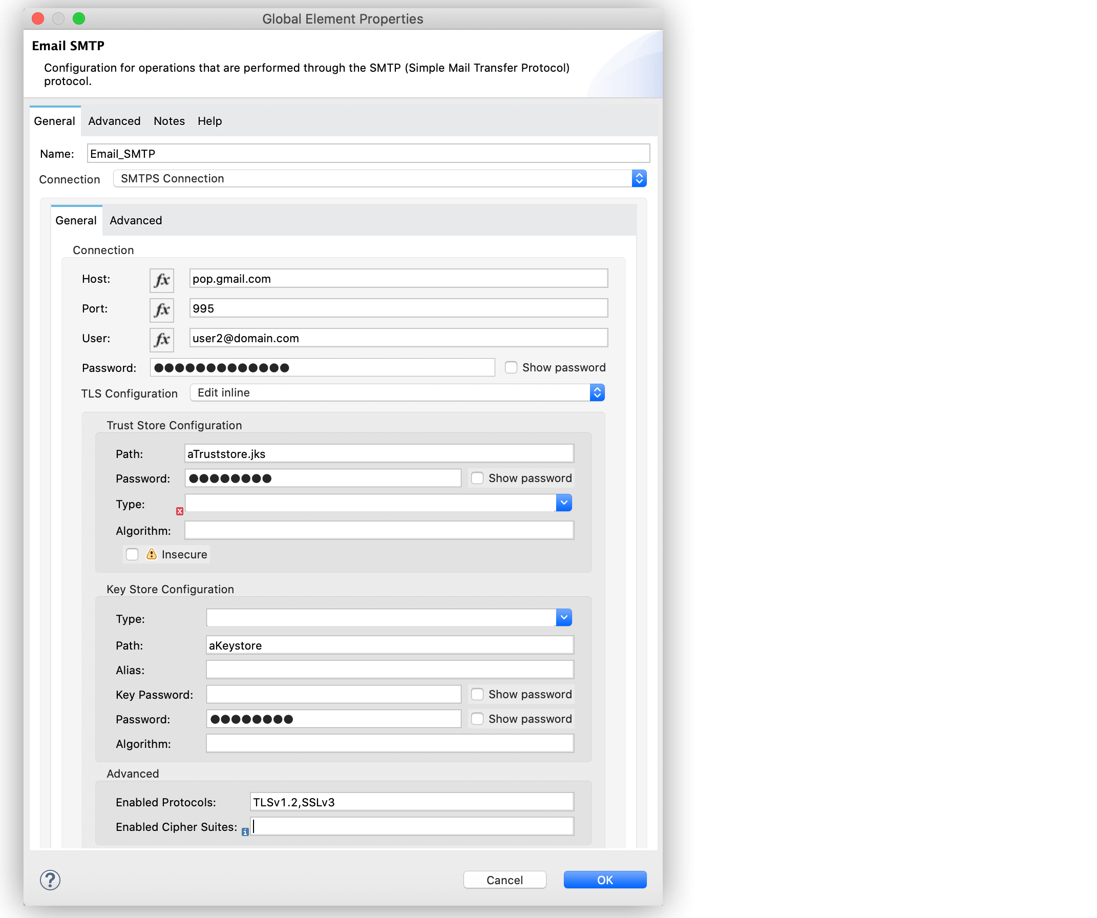Viewport: 1097px width, 918px height.
Task: Expand Key Store Configuration Type dropdown
Action: click(567, 617)
